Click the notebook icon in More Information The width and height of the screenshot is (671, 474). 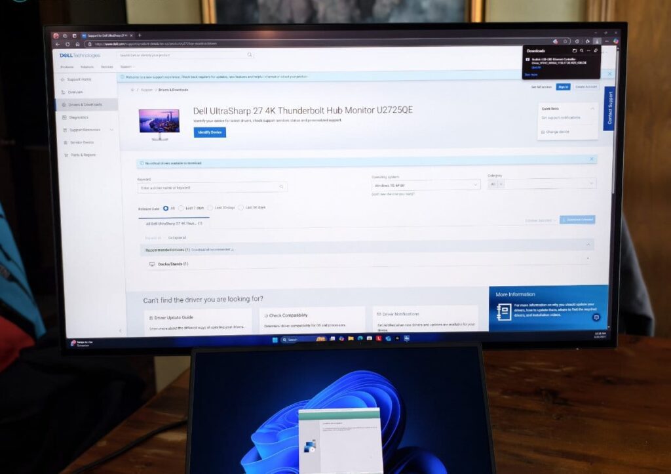[x=504, y=311]
